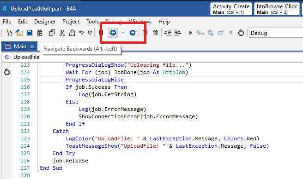
Task: Click the Navigate Forwards arrow button
Action: pos(133,33)
